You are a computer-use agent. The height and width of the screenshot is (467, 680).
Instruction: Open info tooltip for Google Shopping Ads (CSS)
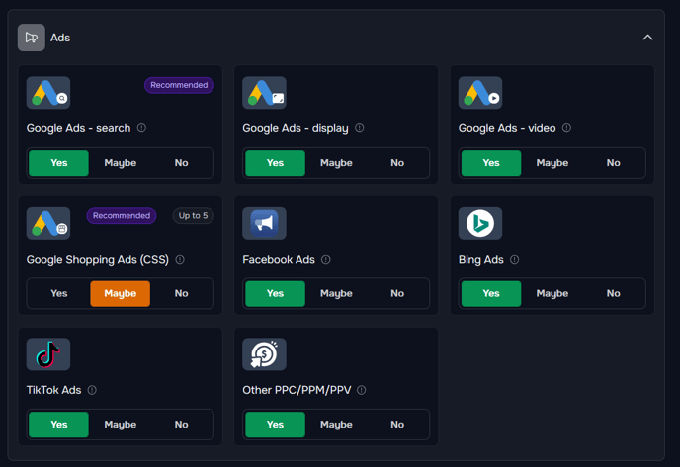tap(180, 259)
